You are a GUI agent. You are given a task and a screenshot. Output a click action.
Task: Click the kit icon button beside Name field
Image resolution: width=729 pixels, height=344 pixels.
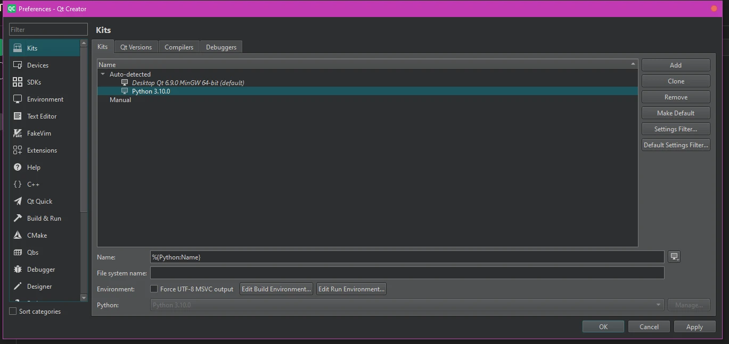pos(674,257)
